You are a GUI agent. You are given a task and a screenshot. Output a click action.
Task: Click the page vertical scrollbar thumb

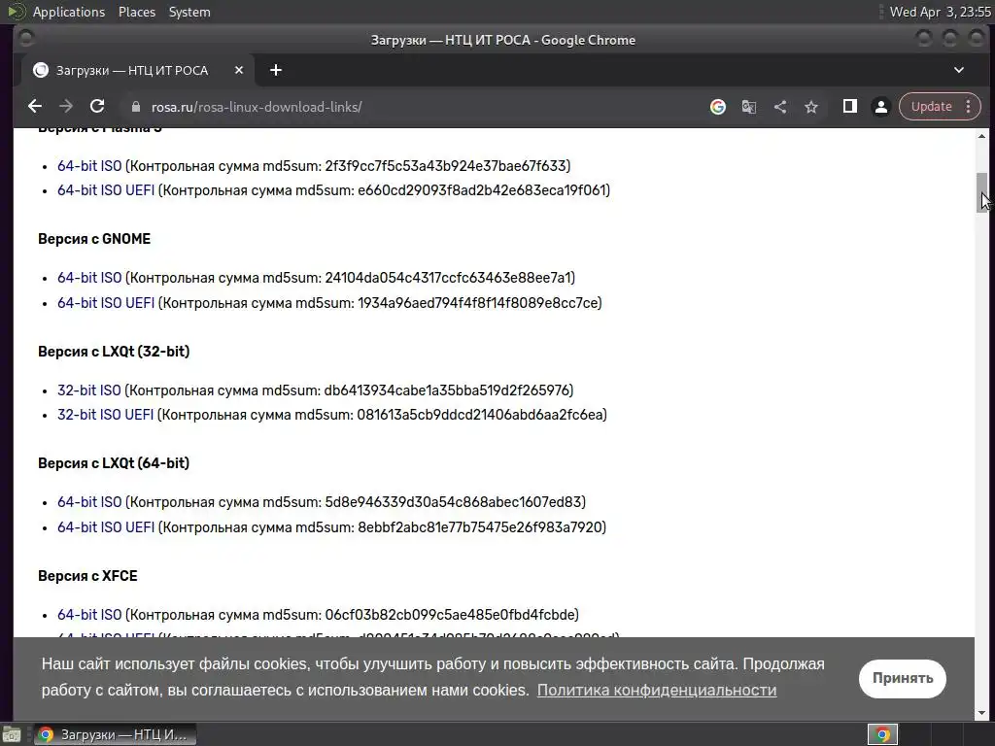981,192
